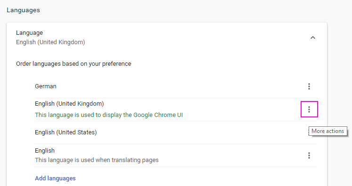The image size is (352, 186).
Task: Open More actions for English (United States)
Action: tap(308, 132)
